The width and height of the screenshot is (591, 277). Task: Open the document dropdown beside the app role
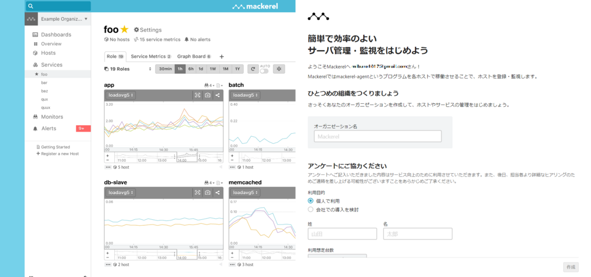(x=219, y=85)
